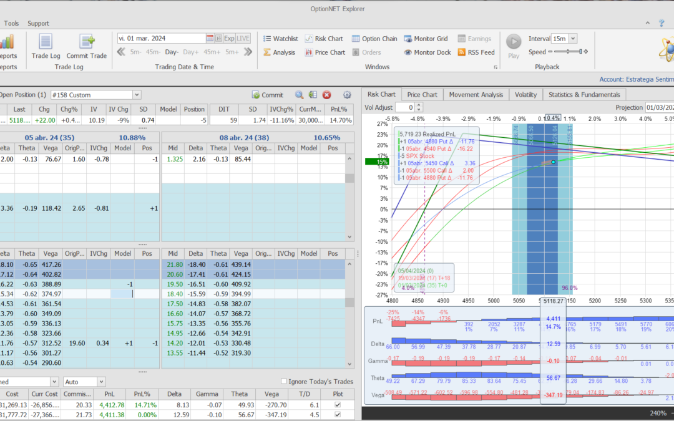674x421 pixels.
Task: Click the red delete position icon
Action: [x=326, y=95]
